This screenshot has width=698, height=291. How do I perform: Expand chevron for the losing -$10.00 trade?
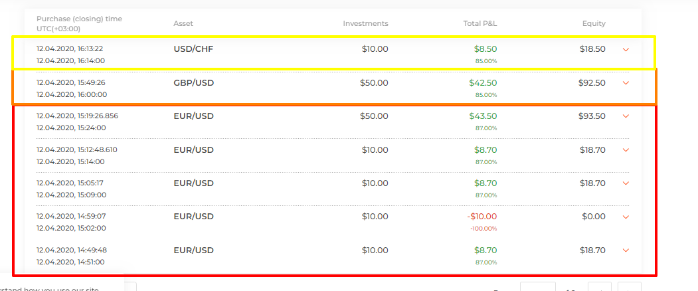pos(626,217)
